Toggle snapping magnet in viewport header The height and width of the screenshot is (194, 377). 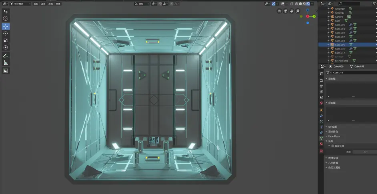pyautogui.click(x=160, y=4)
